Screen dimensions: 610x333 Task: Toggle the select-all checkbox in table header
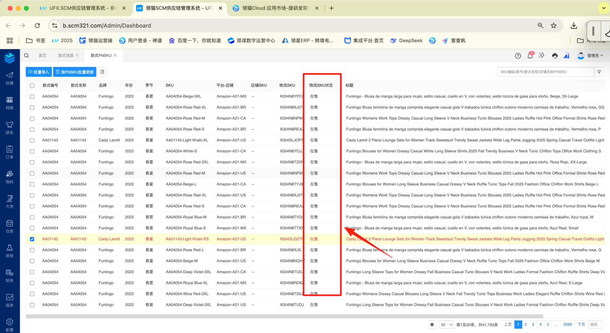coord(32,86)
